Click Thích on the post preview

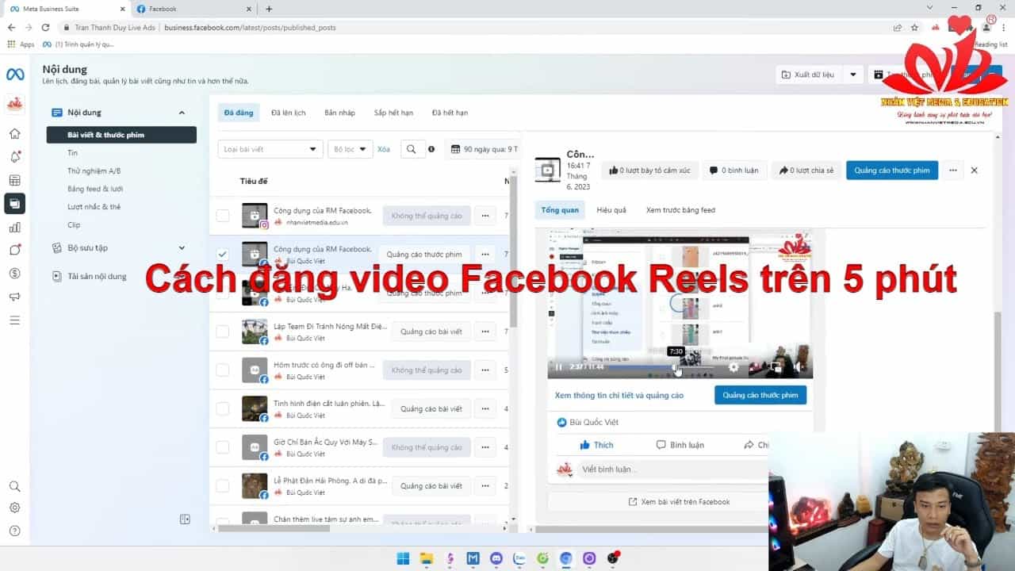(x=596, y=445)
